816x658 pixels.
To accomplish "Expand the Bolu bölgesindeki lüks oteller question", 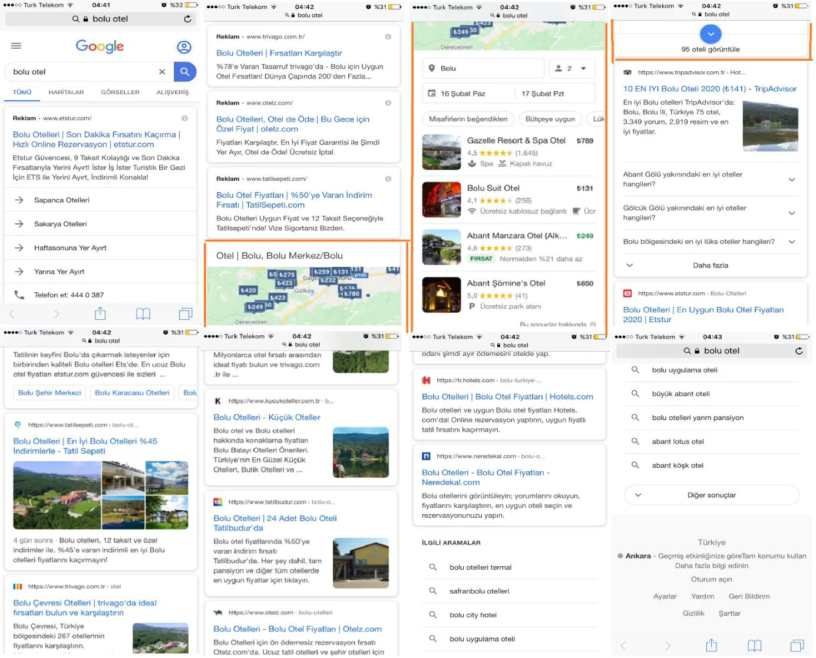I will (x=710, y=242).
